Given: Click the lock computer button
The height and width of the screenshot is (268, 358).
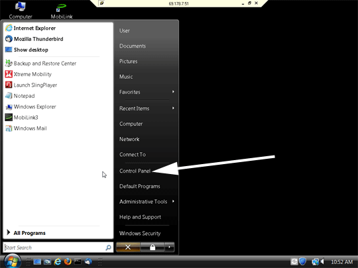Looking at the screenshot, I should pyautogui.click(x=152, y=247).
